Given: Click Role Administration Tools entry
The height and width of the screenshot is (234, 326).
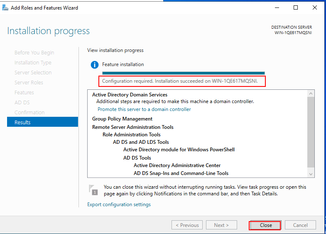Looking at the screenshot, I should [x=132, y=135].
